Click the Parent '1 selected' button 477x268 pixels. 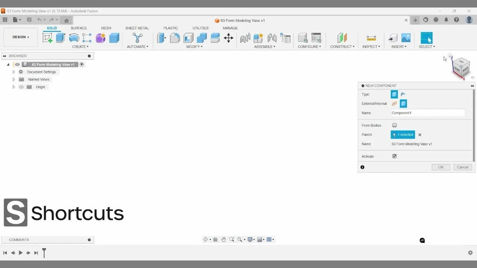pos(403,135)
